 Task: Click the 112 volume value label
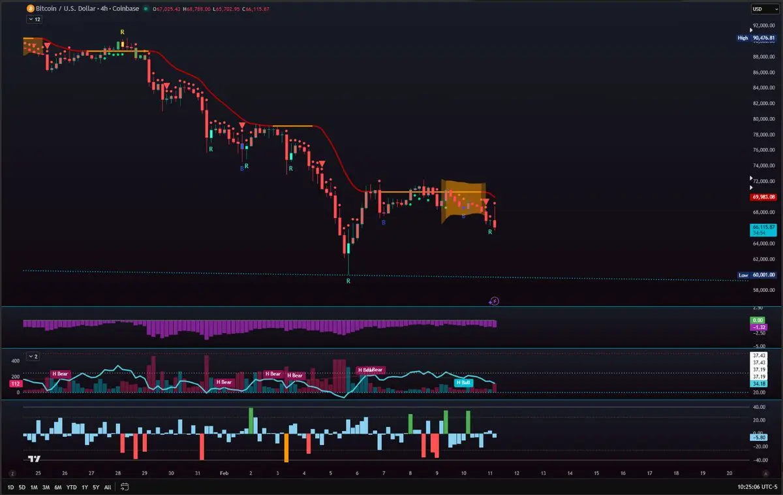coord(15,384)
